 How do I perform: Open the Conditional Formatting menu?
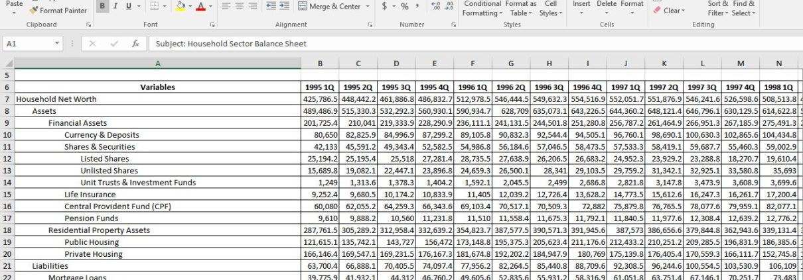482,9
